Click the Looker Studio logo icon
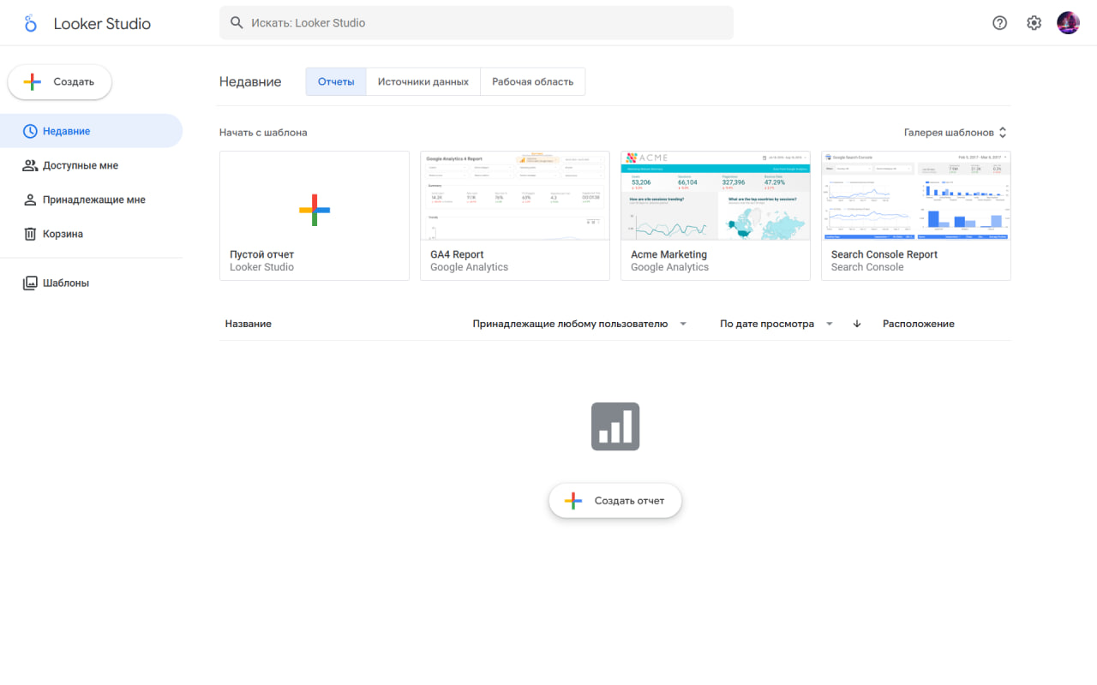Image resolution: width=1097 pixels, height=685 pixels. click(31, 23)
